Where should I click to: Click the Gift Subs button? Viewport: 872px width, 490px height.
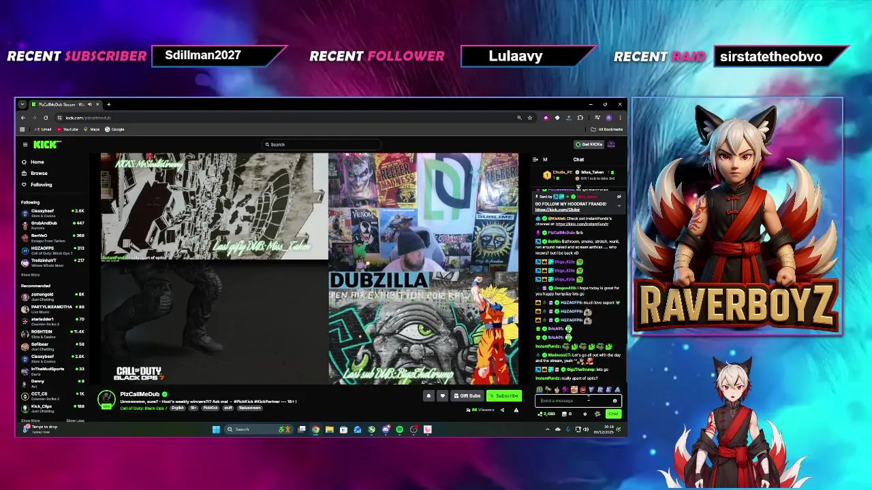click(x=467, y=395)
